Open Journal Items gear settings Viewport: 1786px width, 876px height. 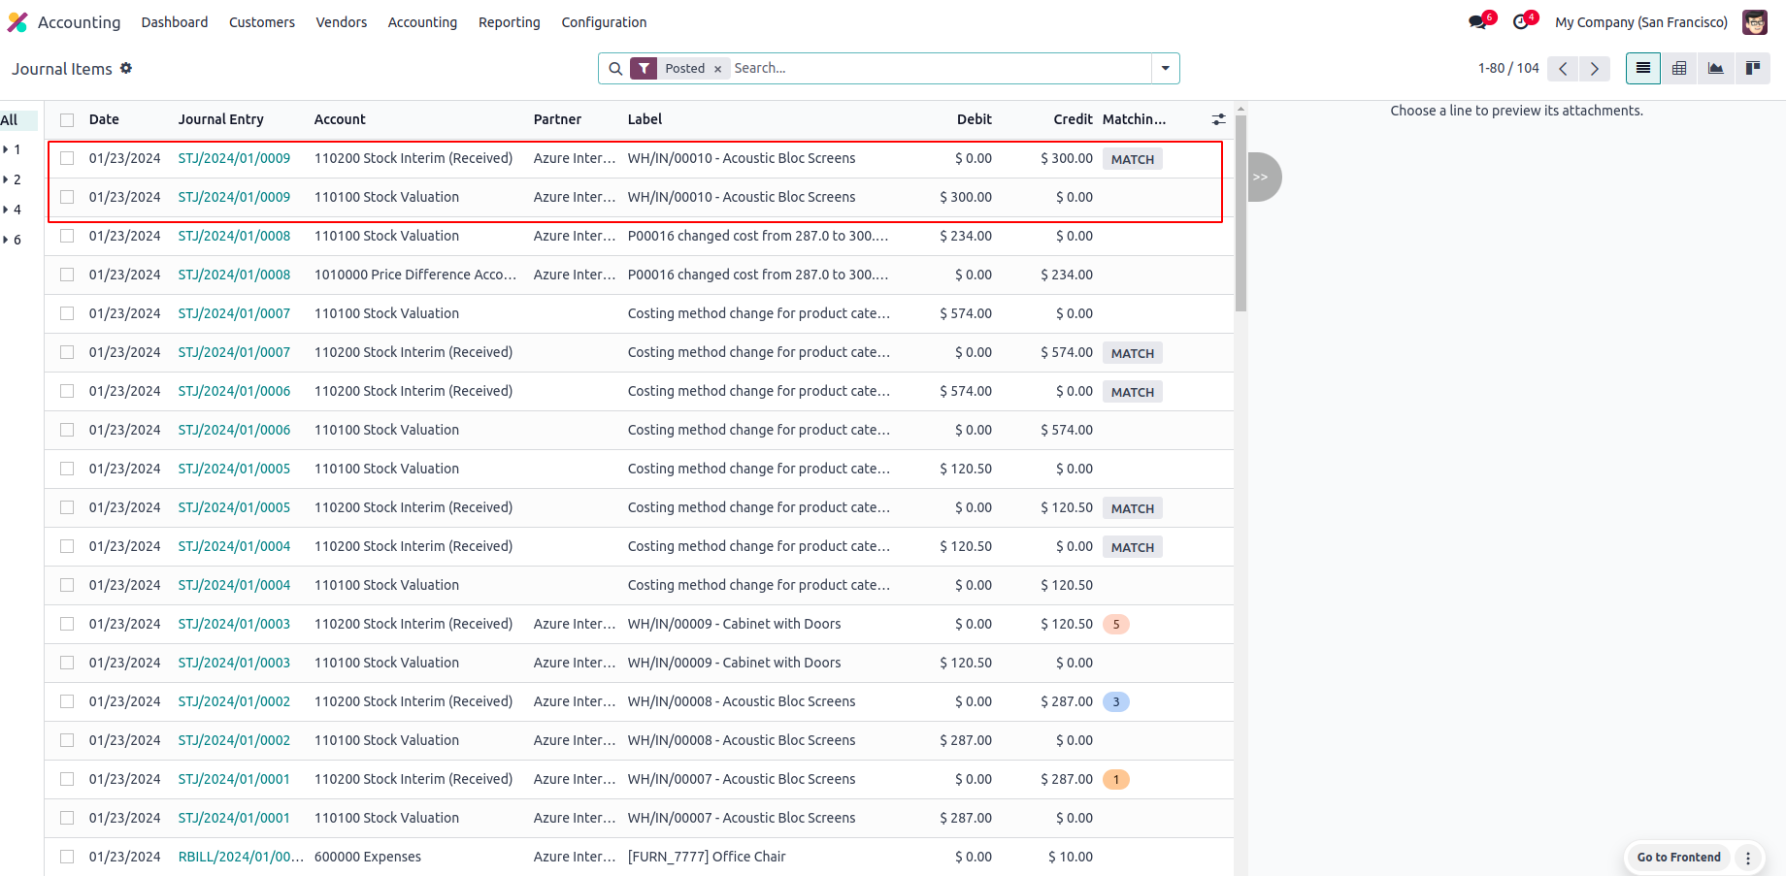tap(126, 68)
